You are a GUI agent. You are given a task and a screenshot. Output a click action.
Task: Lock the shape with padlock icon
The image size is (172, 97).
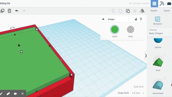(136, 19)
